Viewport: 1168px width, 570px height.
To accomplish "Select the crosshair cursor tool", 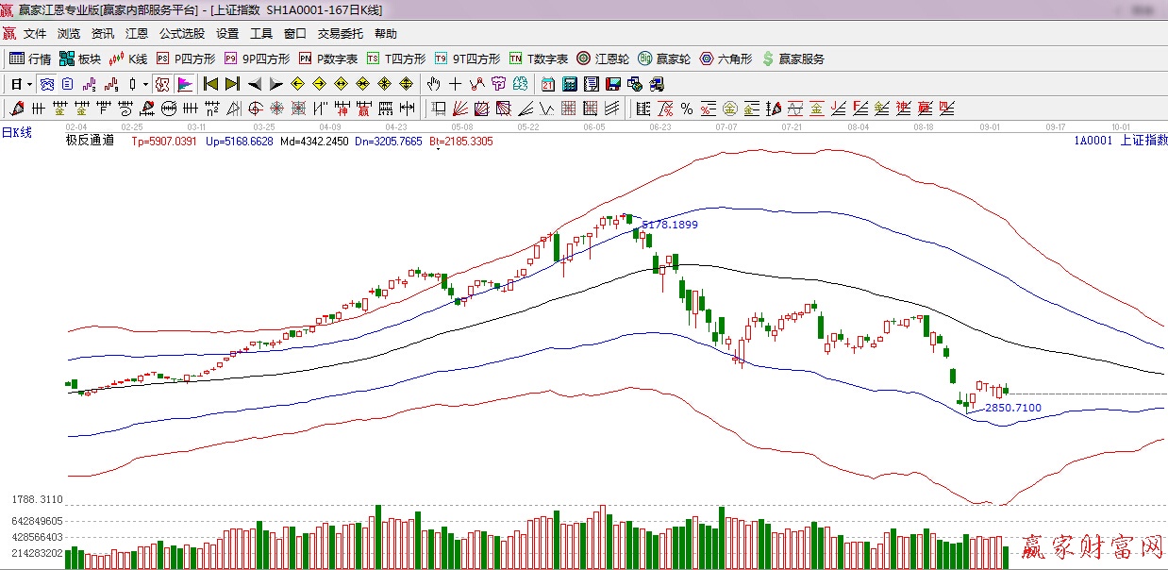I will point(456,84).
